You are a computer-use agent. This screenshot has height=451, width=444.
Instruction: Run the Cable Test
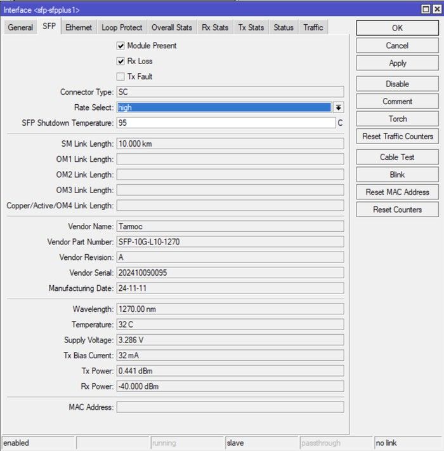[x=397, y=157]
